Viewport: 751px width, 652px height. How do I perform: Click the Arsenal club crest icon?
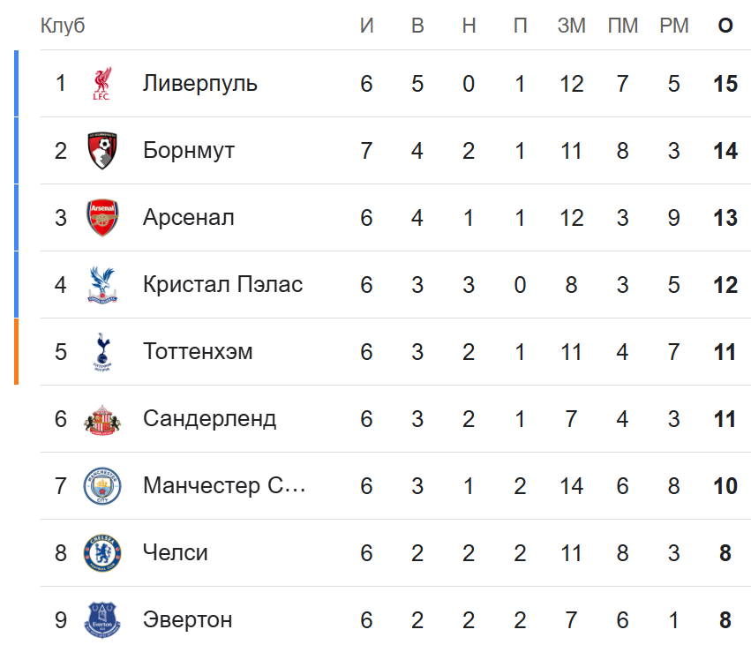click(x=101, y=218)
